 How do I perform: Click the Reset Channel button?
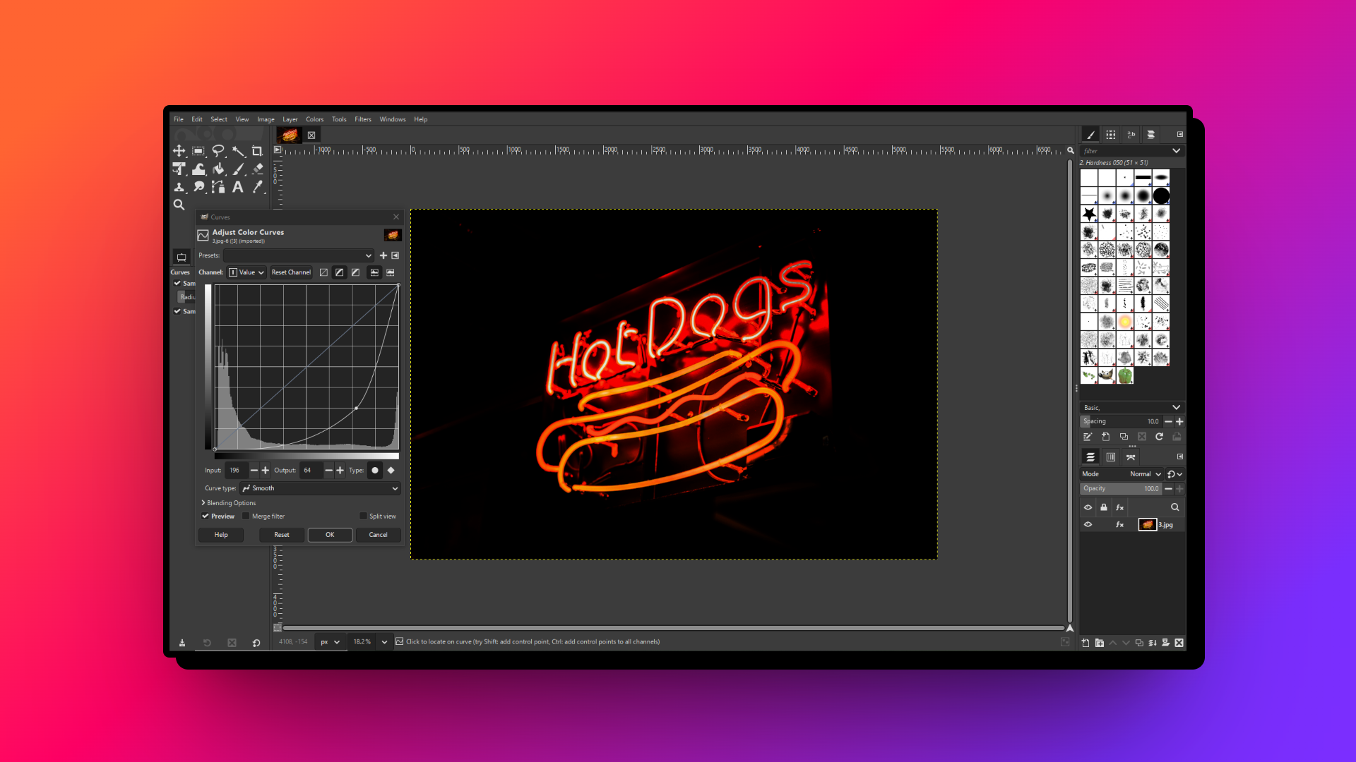pyautogui.click(x=291, y=272)
